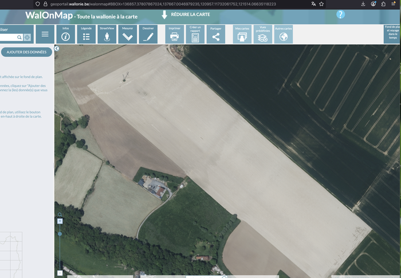Click Réduire la carte
This screenshot has width=401, height=278.
[186, 14]
